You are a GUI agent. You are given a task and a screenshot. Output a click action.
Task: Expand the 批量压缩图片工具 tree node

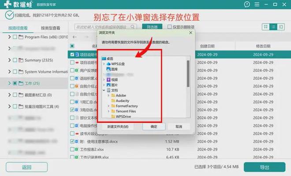9,106
